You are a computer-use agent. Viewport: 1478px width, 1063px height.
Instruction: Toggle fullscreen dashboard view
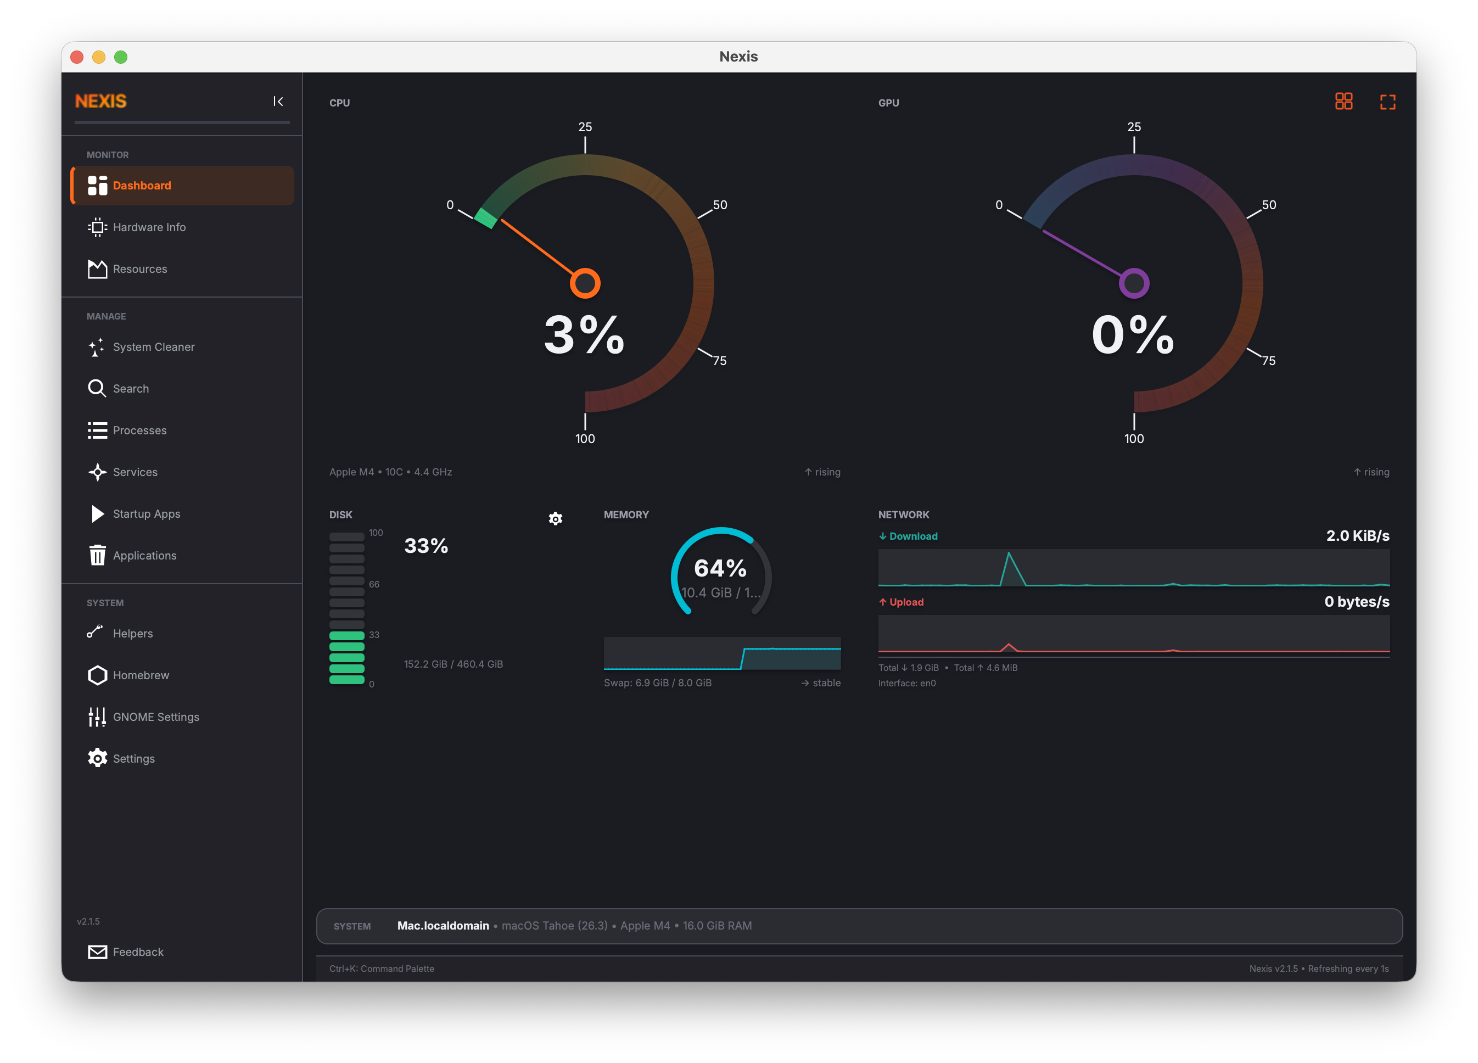(1387, 101)
